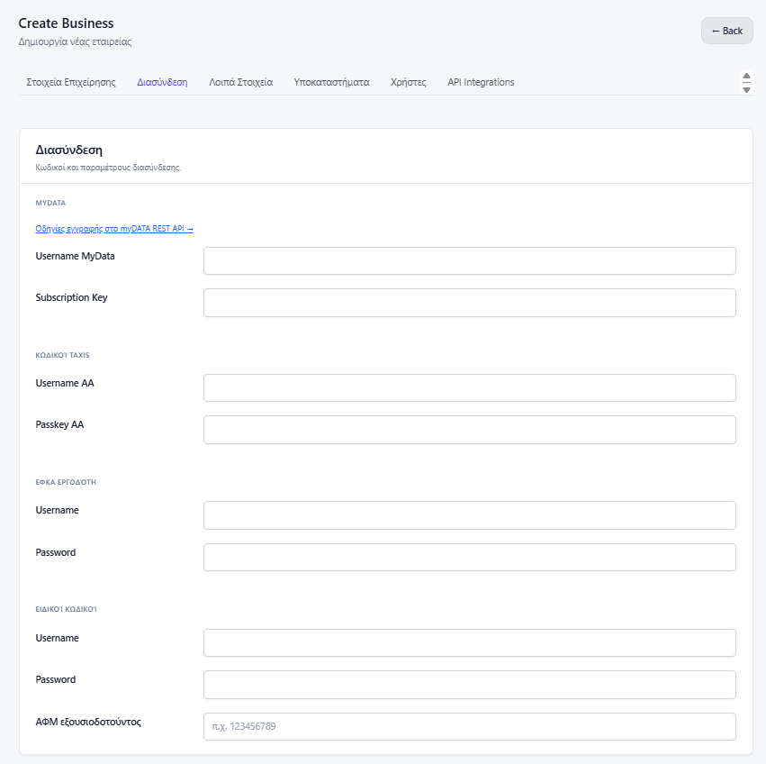
Task: Open the Υποκαταστήματα tab
Action: (332, 82)
